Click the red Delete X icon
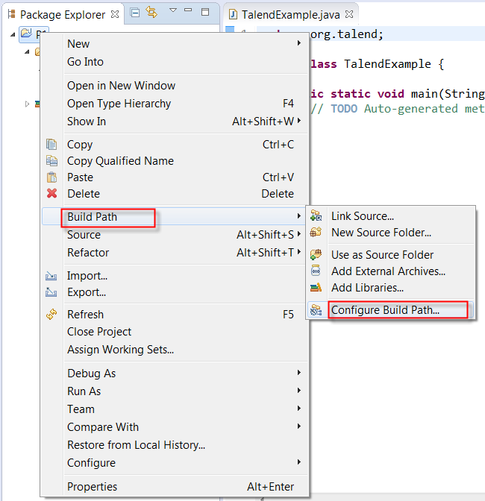485x501 pixels. [x=51, y=194]
